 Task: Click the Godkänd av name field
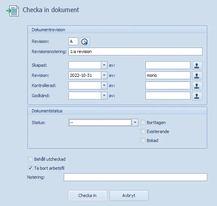168,96
